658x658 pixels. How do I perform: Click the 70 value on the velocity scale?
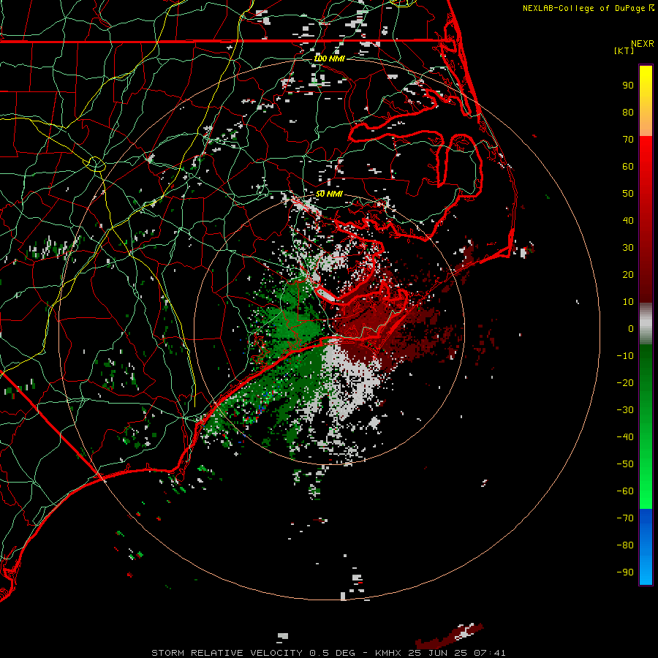[x=628, y=140]
